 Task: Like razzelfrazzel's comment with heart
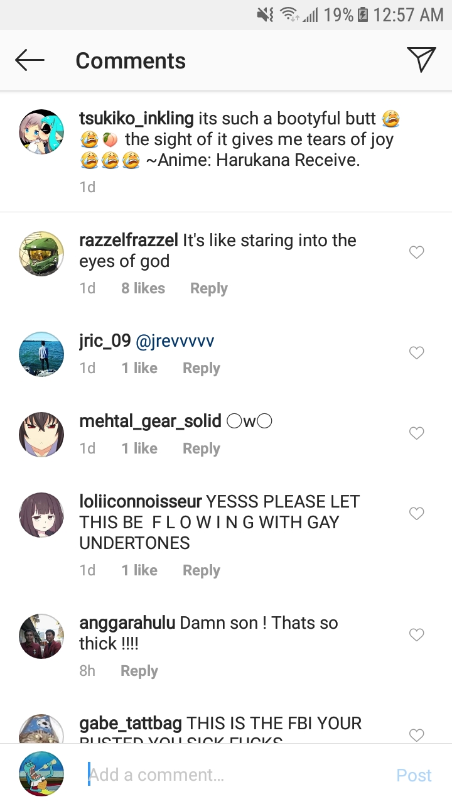[x=416, y=253]
